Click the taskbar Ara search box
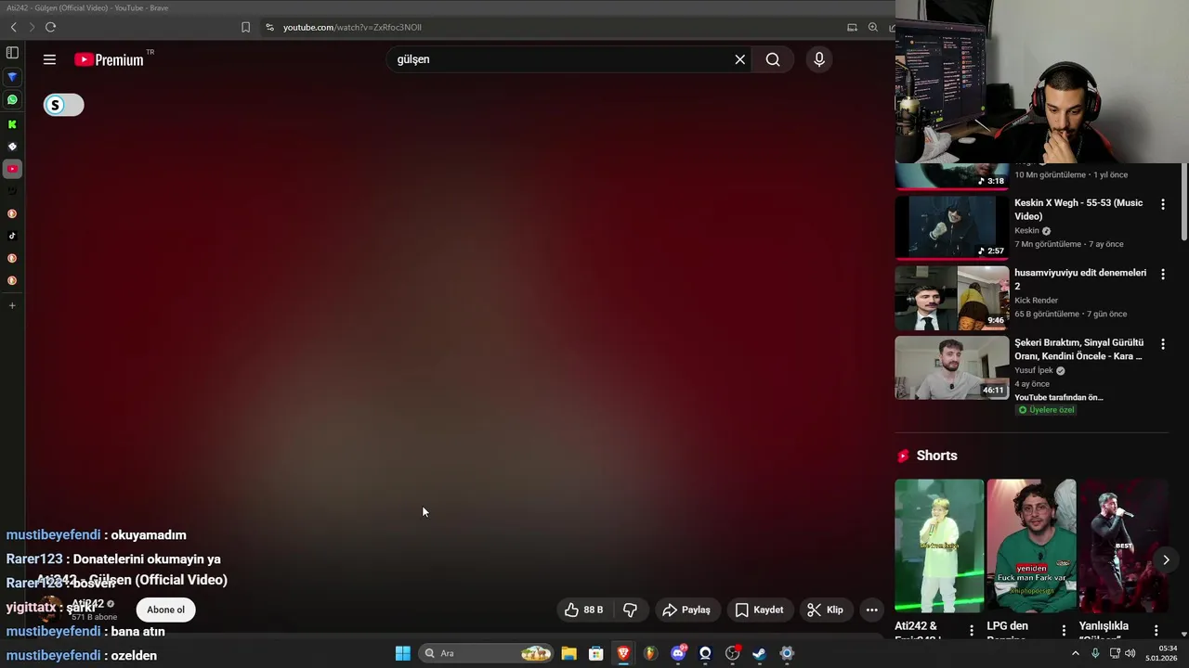Image resolution: width=1189 pixels, height=668 pixels. (487, 653)
